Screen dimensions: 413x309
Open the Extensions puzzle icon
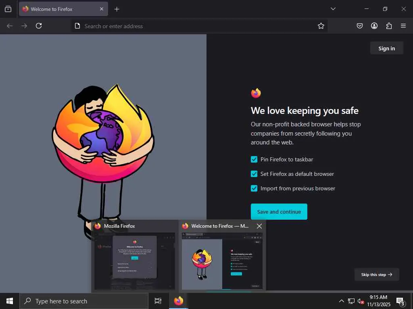[389, 26]
